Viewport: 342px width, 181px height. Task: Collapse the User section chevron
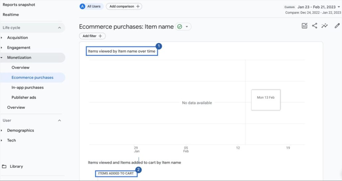[x=59, y=120]
